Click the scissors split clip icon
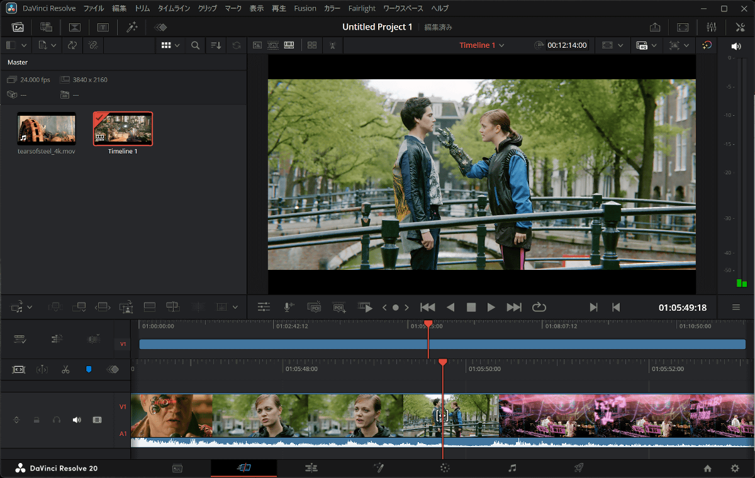Screen dimensions: 755x478 [65, 369]
